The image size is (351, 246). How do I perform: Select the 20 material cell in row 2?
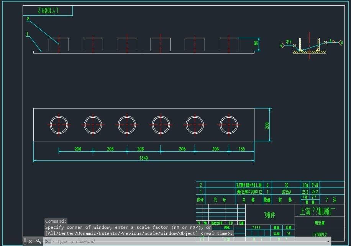coord(287,185)
